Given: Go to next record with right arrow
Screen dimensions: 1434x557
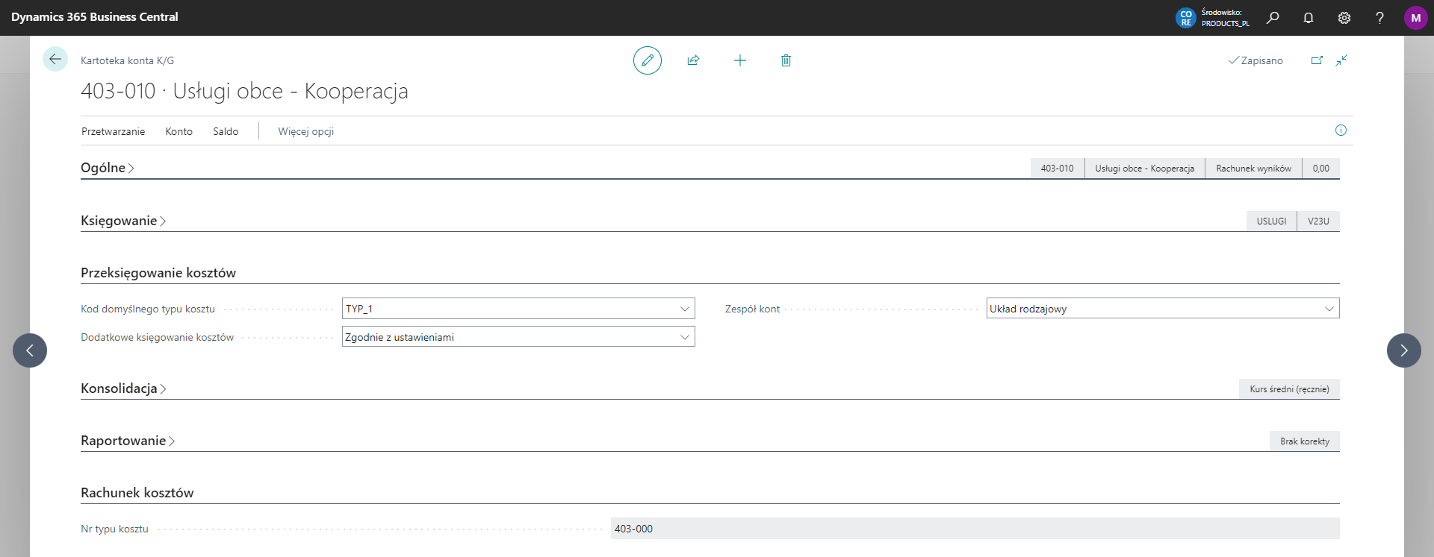Looking at the screenshot, I should coord(1403,350).
